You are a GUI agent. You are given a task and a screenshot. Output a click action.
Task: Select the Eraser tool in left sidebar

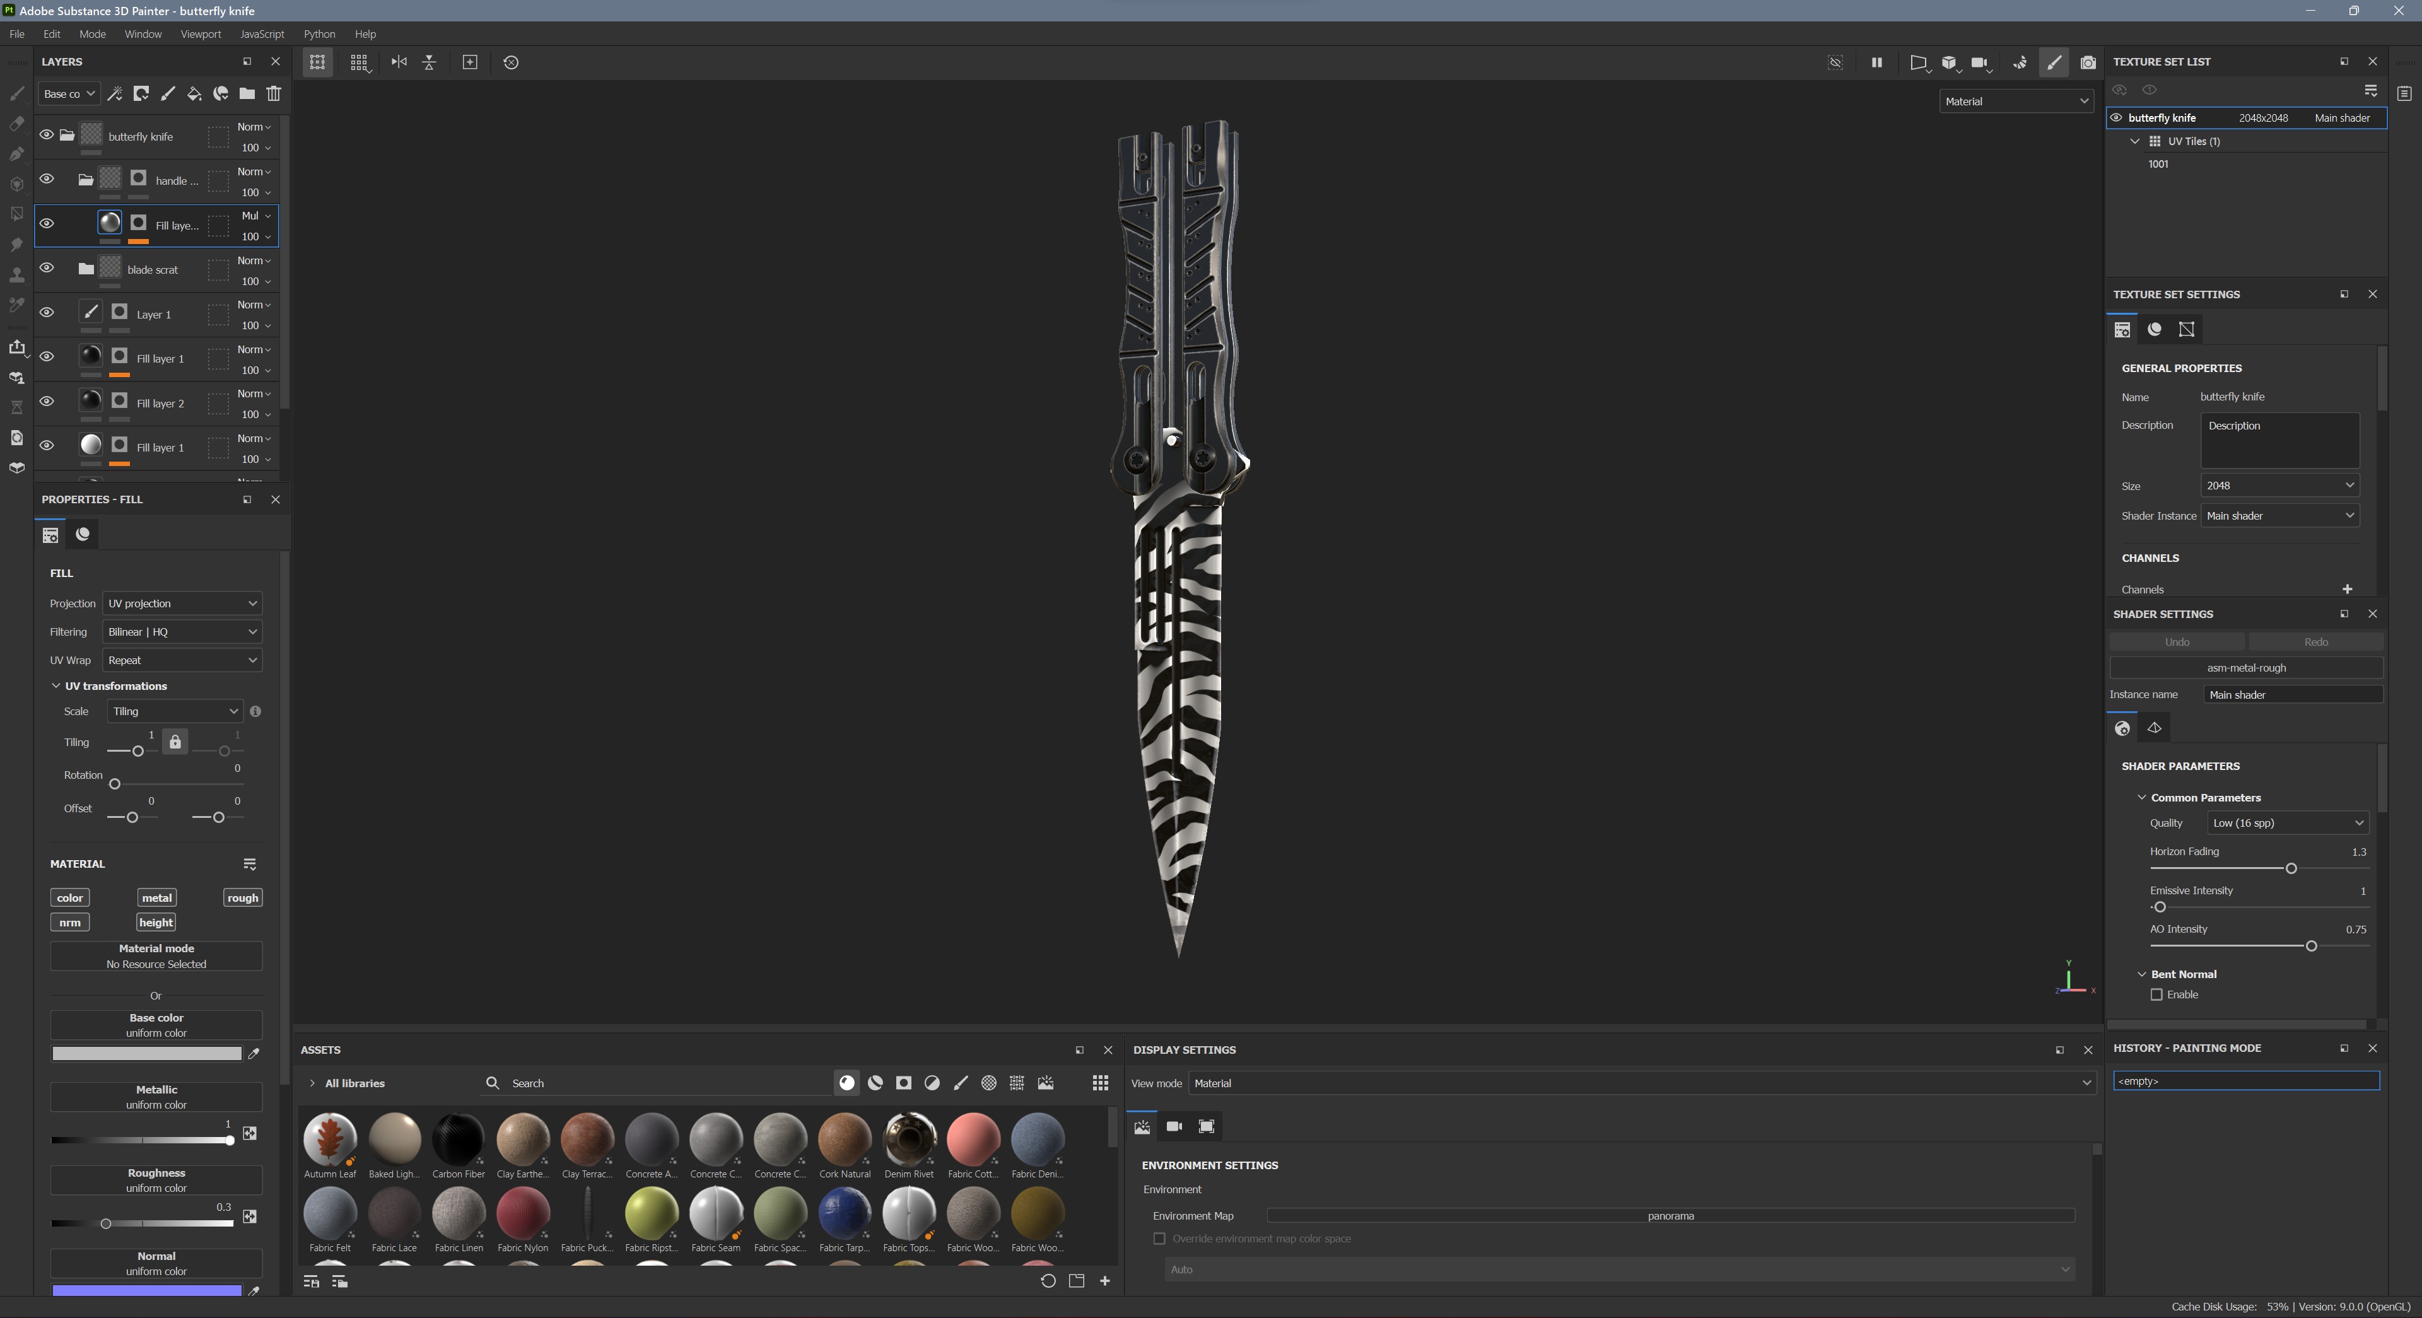[16, 124]
